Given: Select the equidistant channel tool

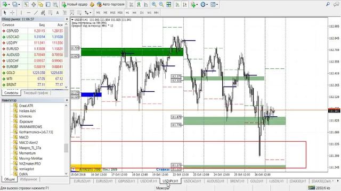Looking at the screenshot, I should [43, 13].
